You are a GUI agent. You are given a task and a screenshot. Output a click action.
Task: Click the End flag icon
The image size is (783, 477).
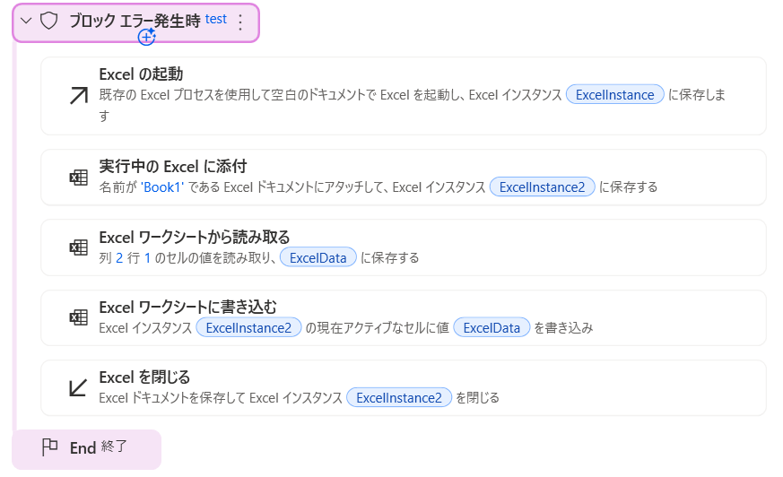(50, 447)
